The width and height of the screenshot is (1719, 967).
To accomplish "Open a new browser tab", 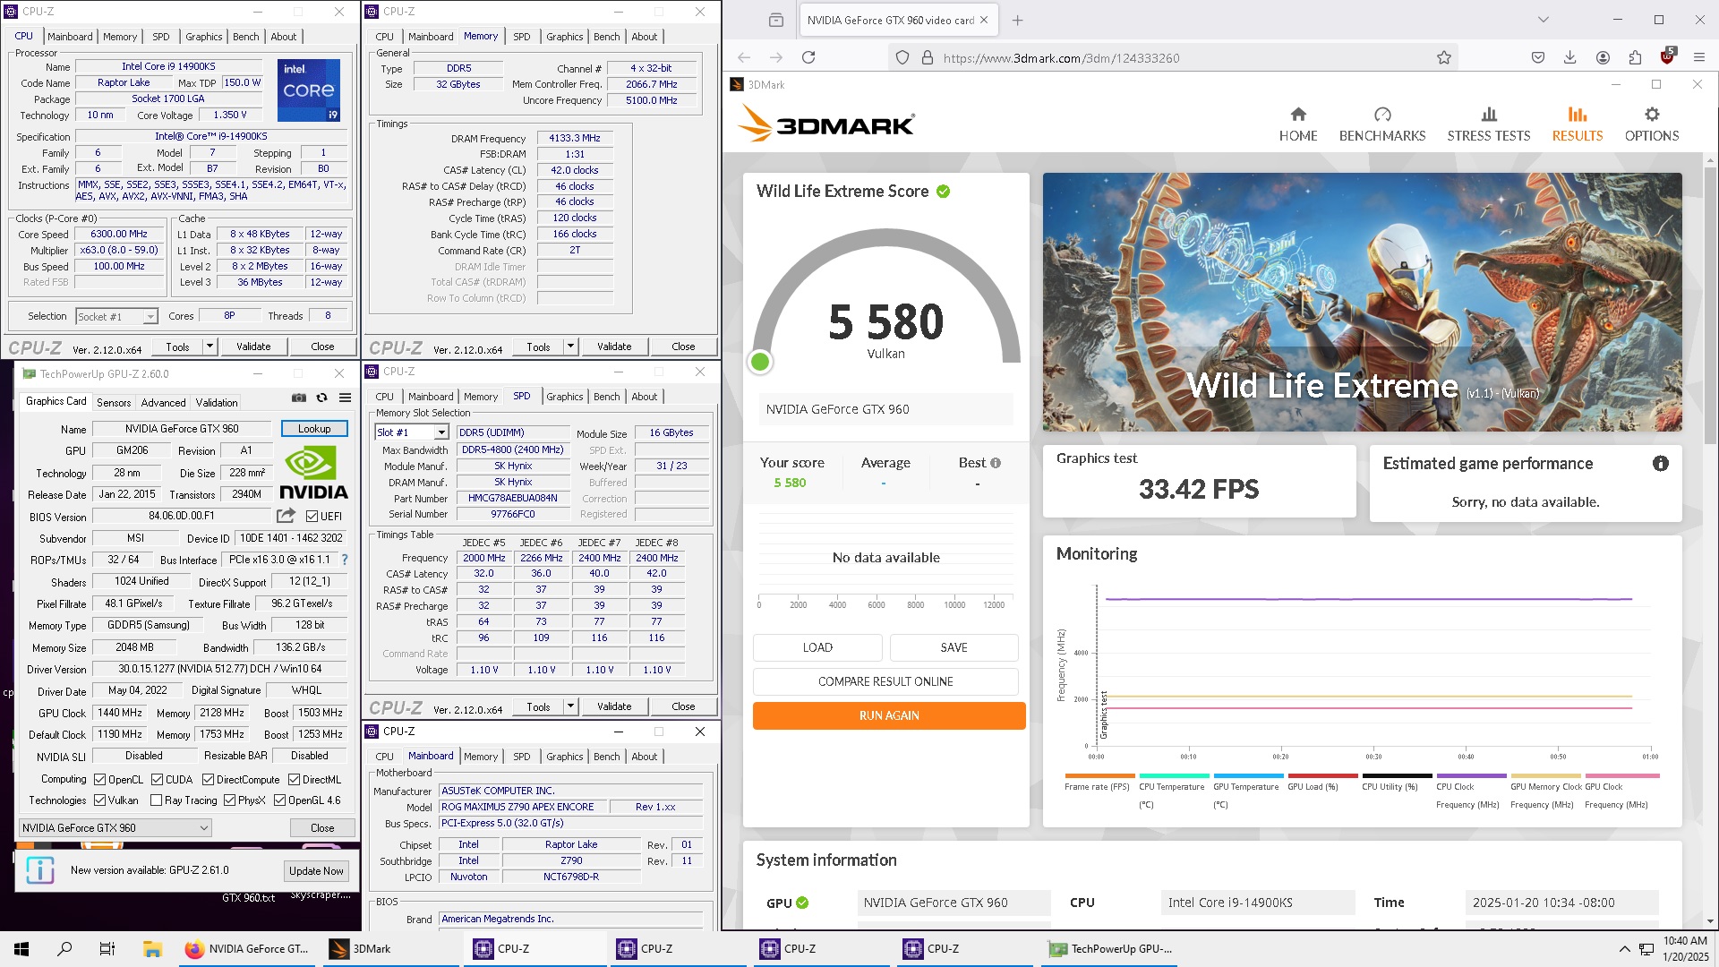I will (x=1018, y=20).
